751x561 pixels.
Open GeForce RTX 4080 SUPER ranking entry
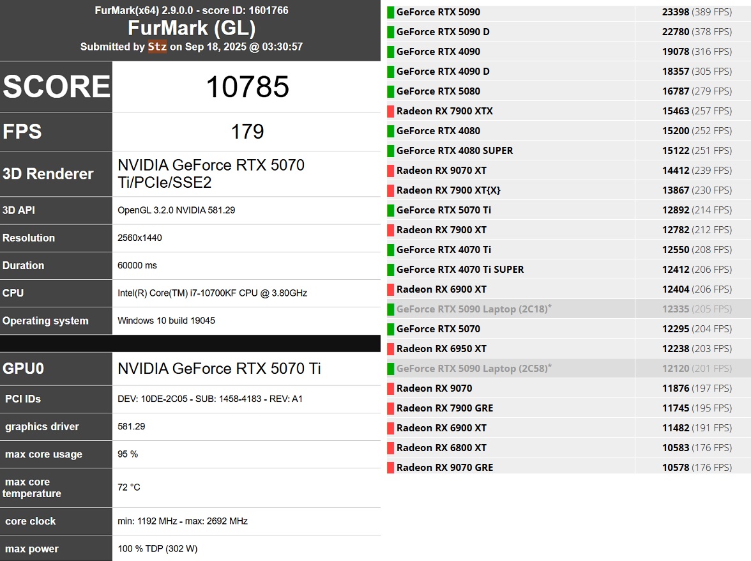455,151
